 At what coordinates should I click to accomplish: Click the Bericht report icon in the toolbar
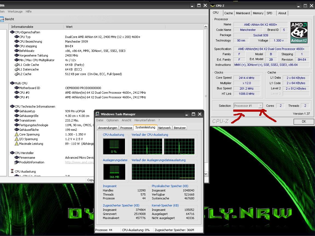(2, 19)
